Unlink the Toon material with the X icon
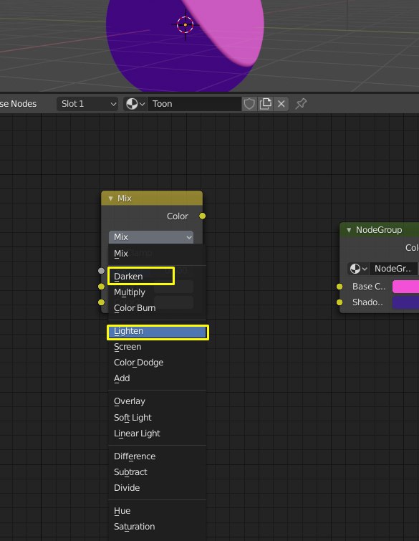This screenshot has height=541, width=419. coord(281,103)
